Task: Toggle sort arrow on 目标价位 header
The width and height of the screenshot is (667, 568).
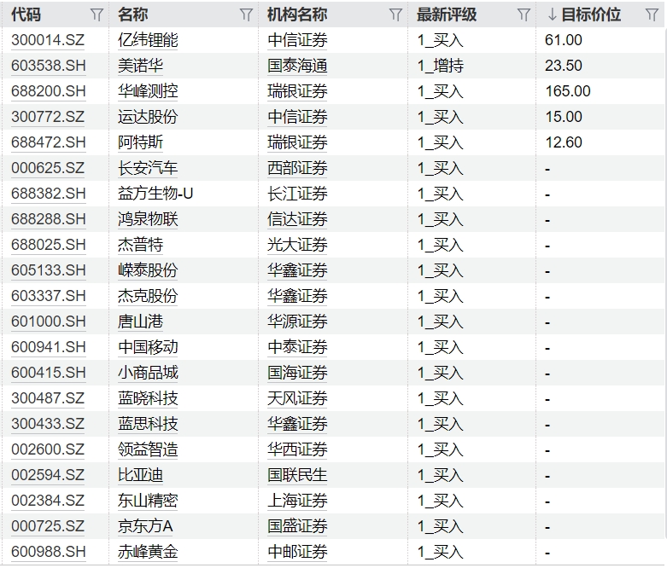Action: pyautogui.click(x=553, y=14)
